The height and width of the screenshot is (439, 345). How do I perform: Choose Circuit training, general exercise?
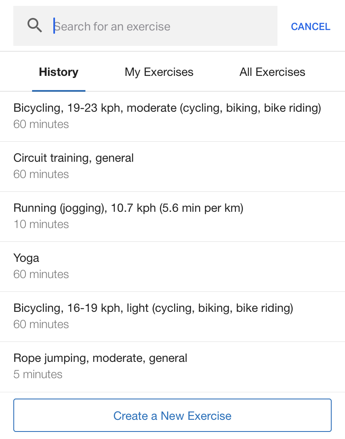coord(74,158)
